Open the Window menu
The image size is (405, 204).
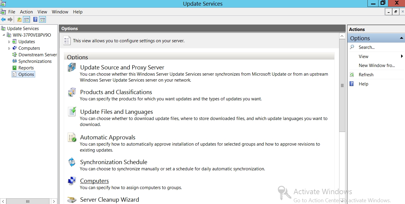(60, 12)
